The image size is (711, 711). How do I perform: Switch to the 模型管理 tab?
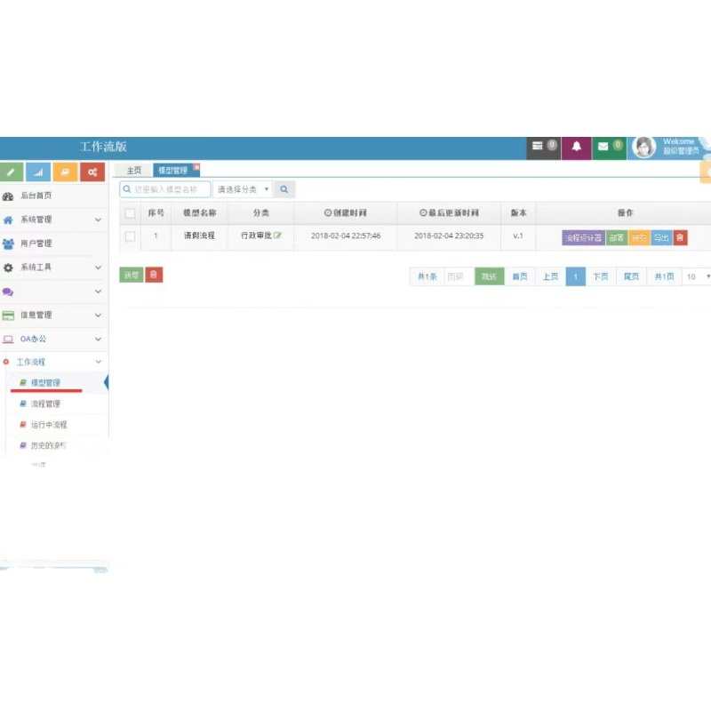(x=173, y=171)
